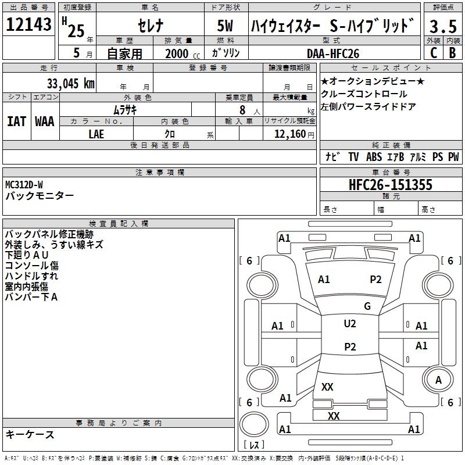Click the model code DAA-HFC26

point(333,53)
